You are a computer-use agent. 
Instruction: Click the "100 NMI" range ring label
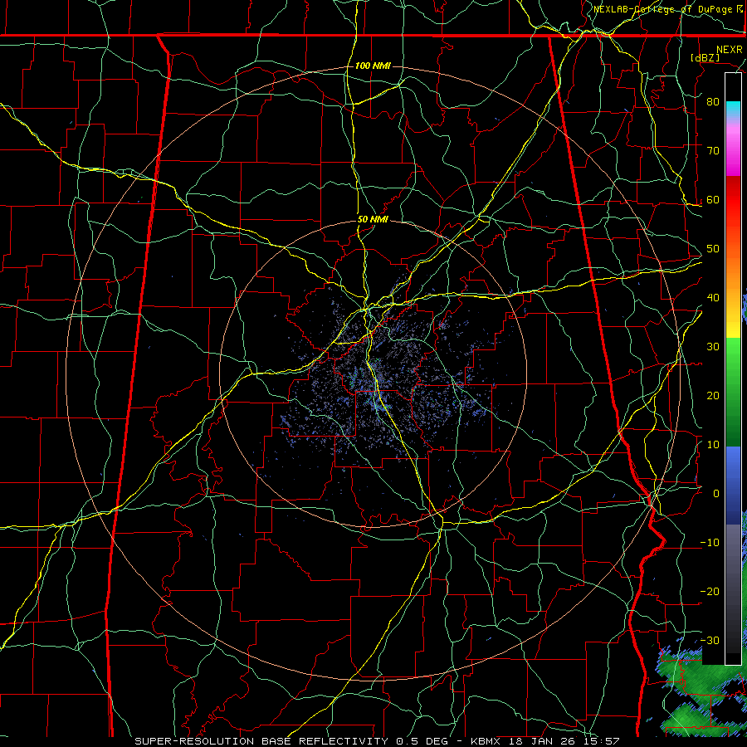tap(373, 66)
